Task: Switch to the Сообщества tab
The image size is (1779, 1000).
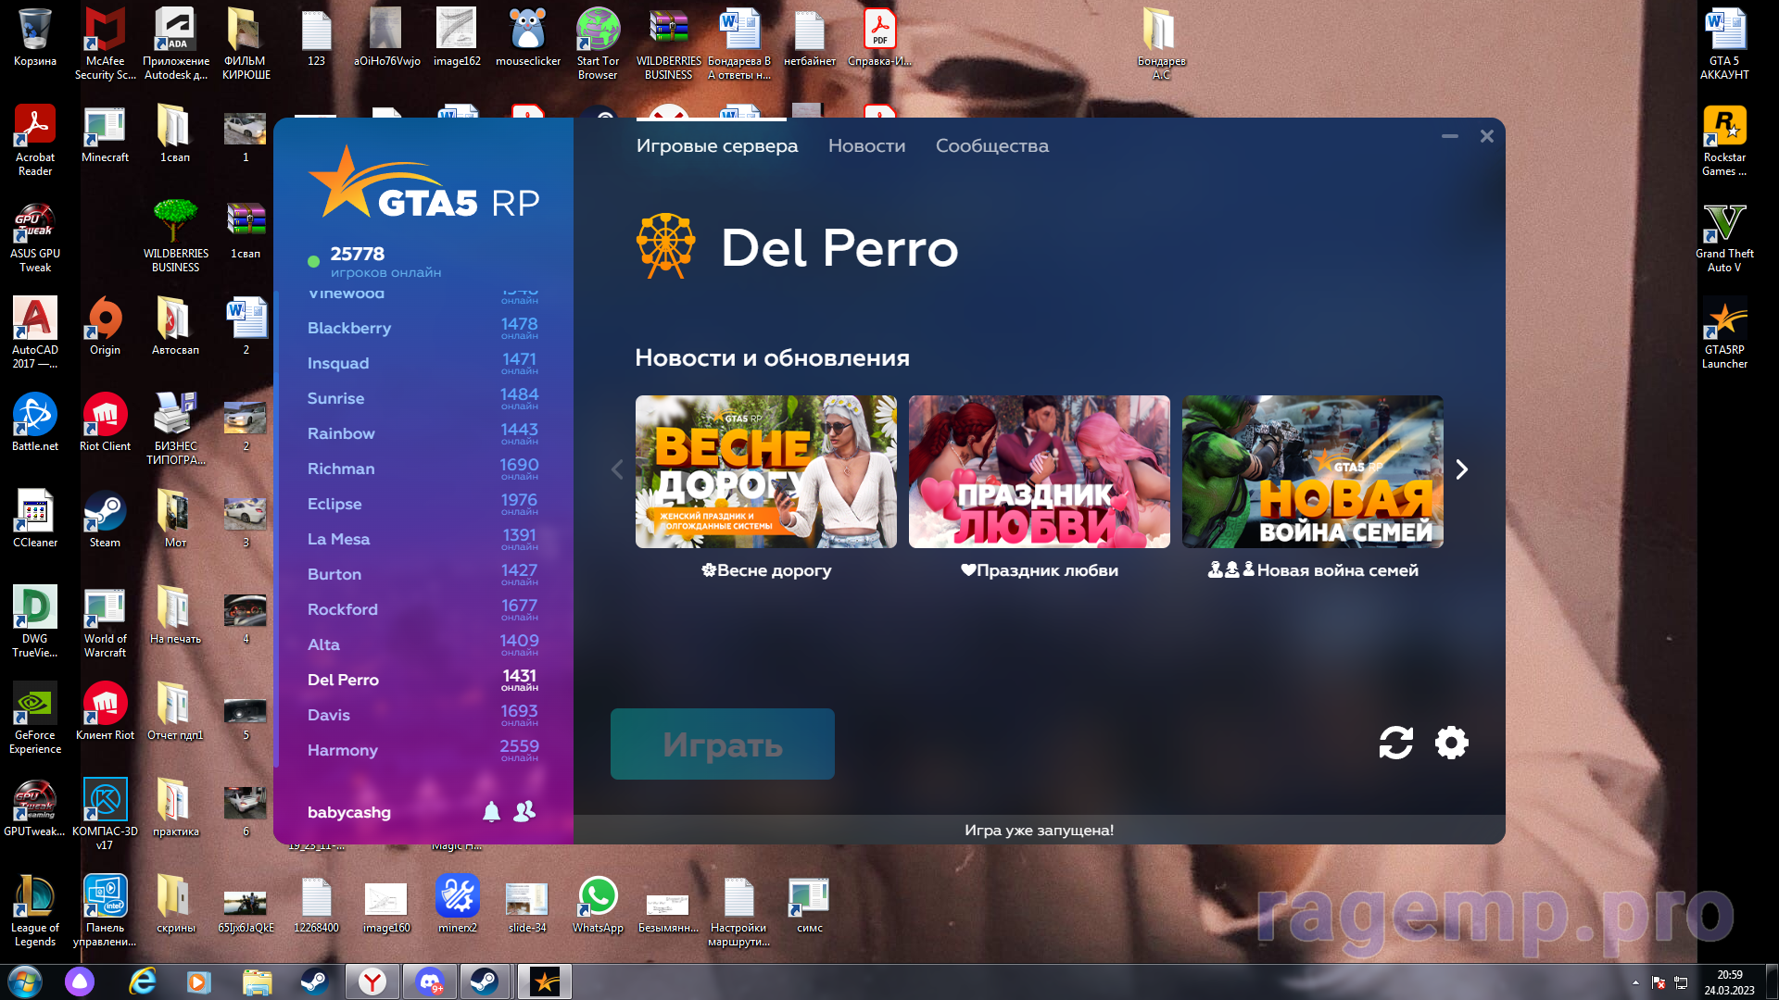Action: coord(991,145)
